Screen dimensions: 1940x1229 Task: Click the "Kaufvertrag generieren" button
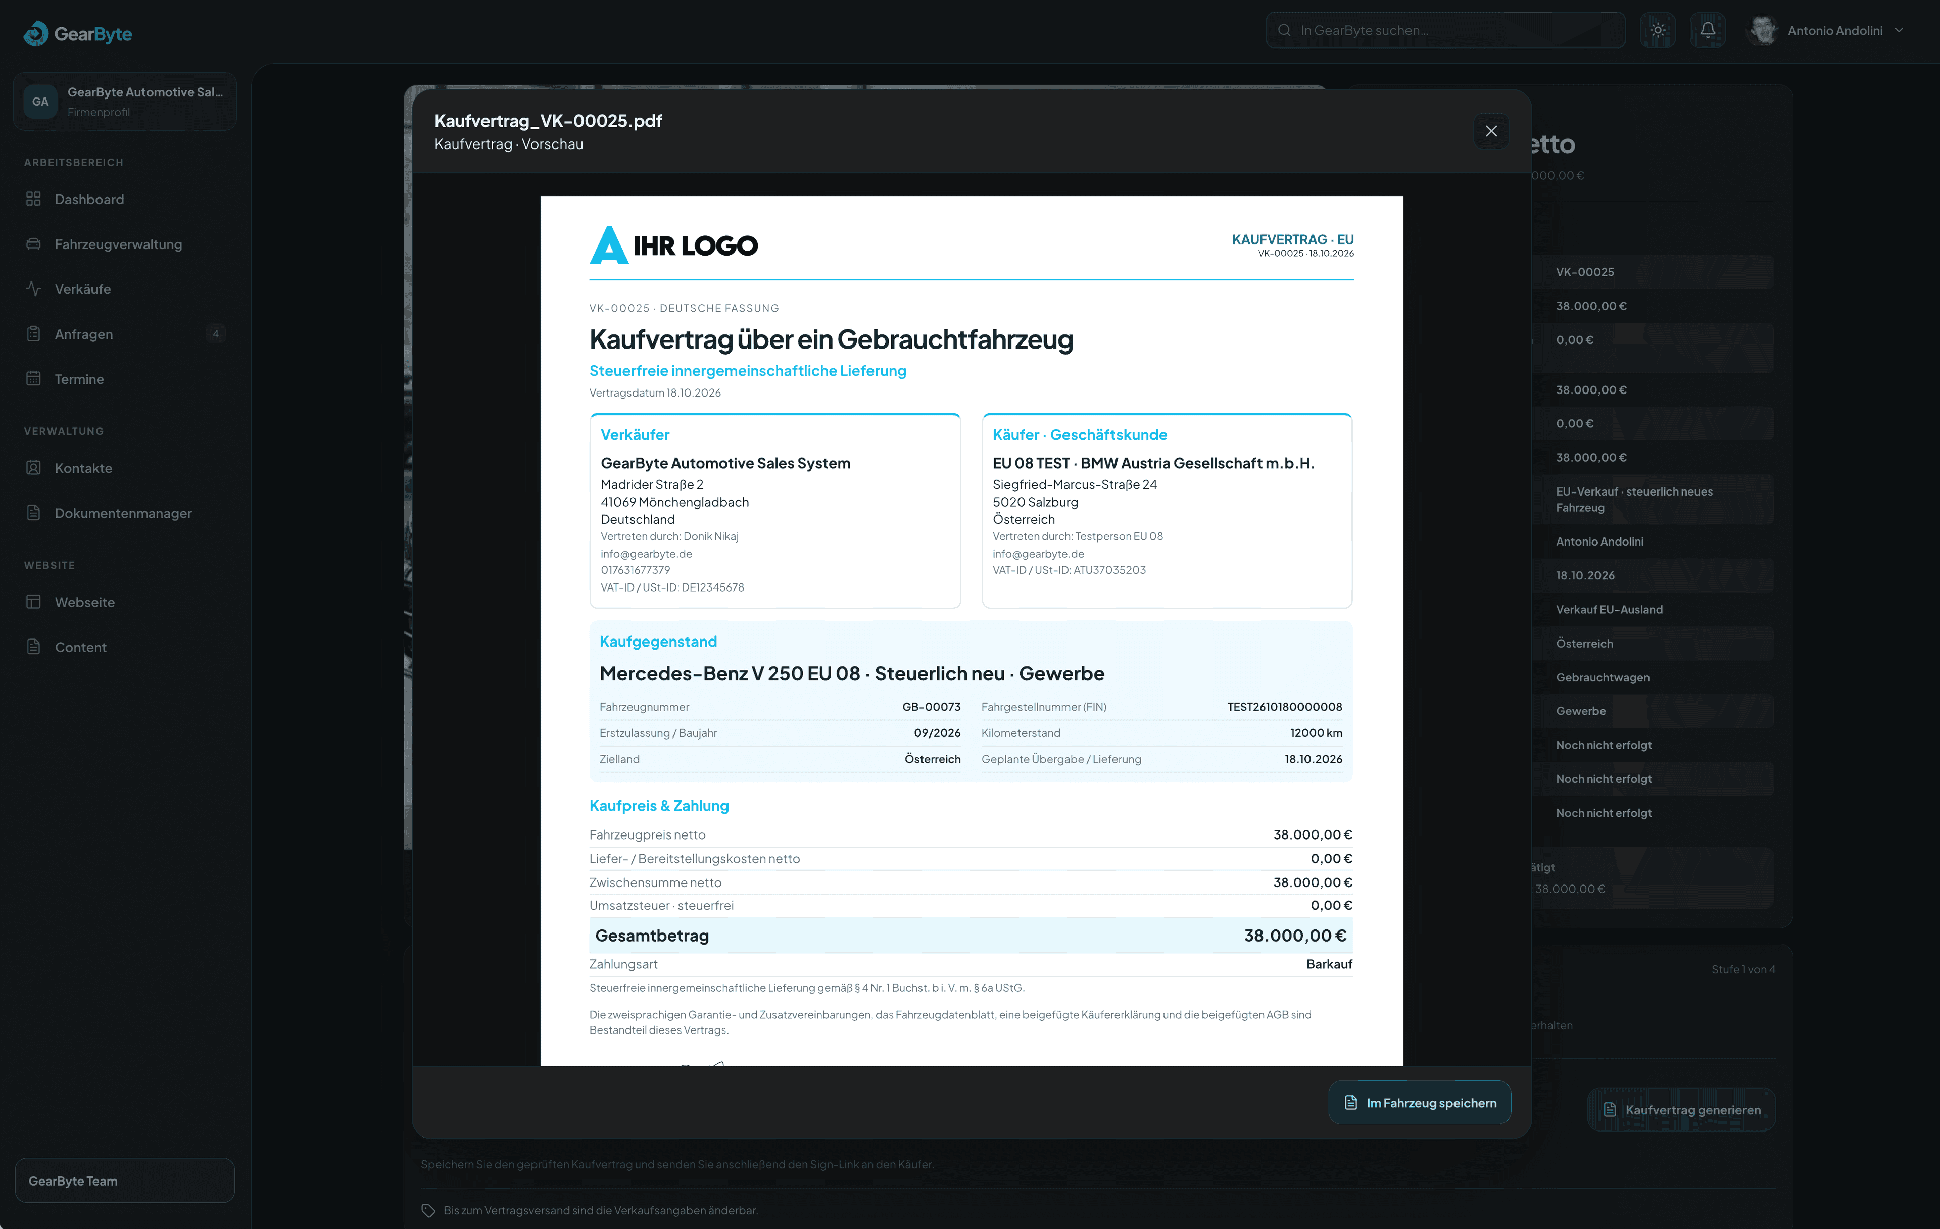(x=1681, y=1110)
